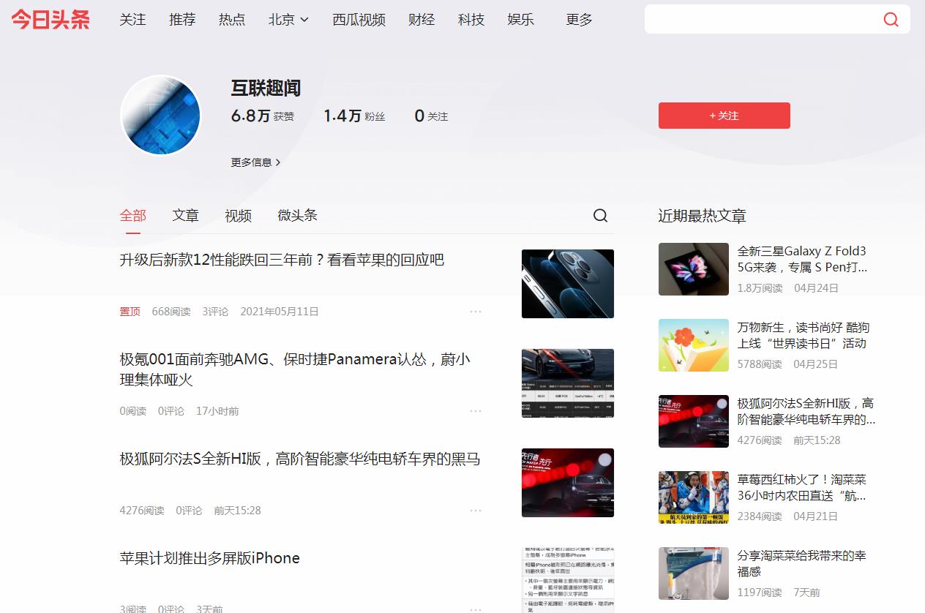The image size is (925, 613).
Task: Open hot article 草莓西红柿火了
Action: point(802,487)
